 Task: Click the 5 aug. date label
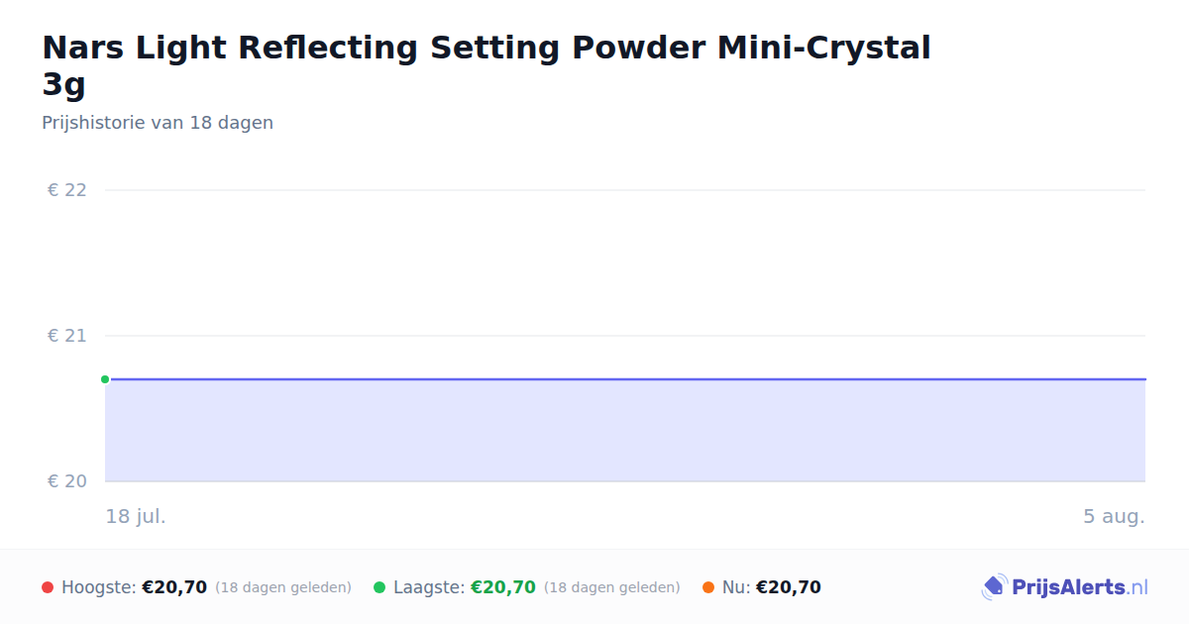[x=1114, y=516]
